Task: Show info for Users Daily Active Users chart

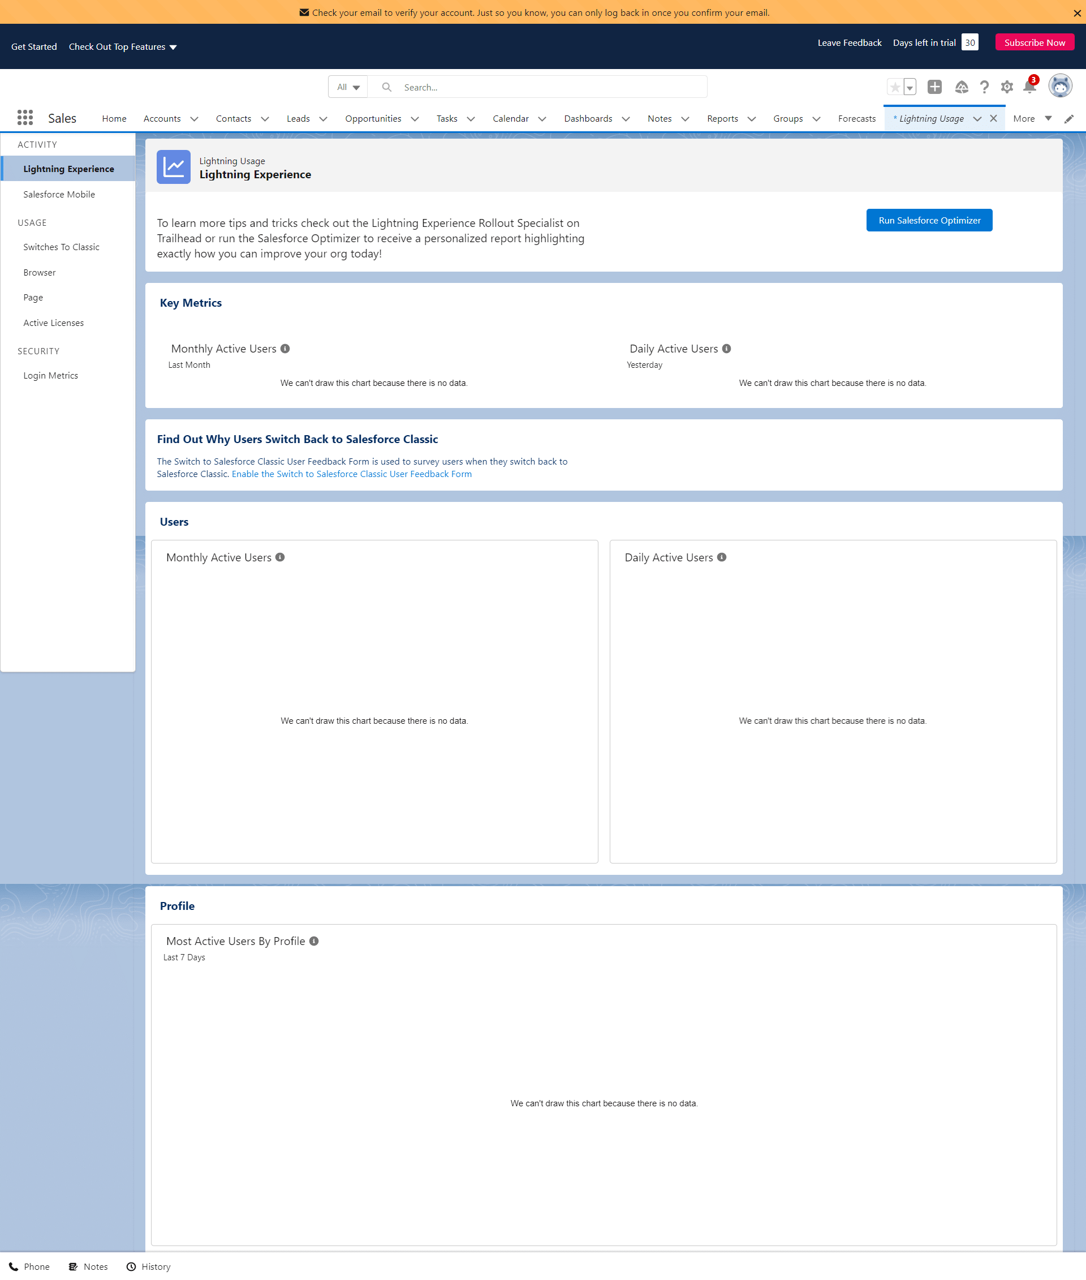Action: click(722, 557)
